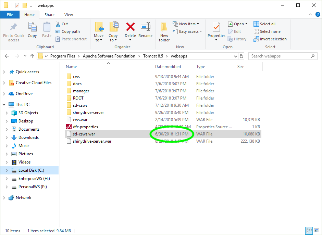Refresh the webapps folder view
322x235 pixels.
tap(241, 56)
